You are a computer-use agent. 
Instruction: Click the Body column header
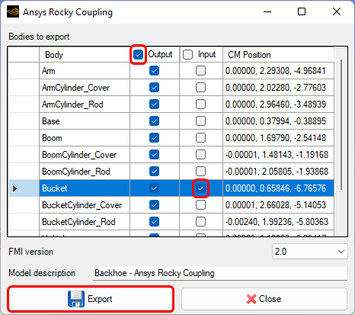(x=85, y=55)
